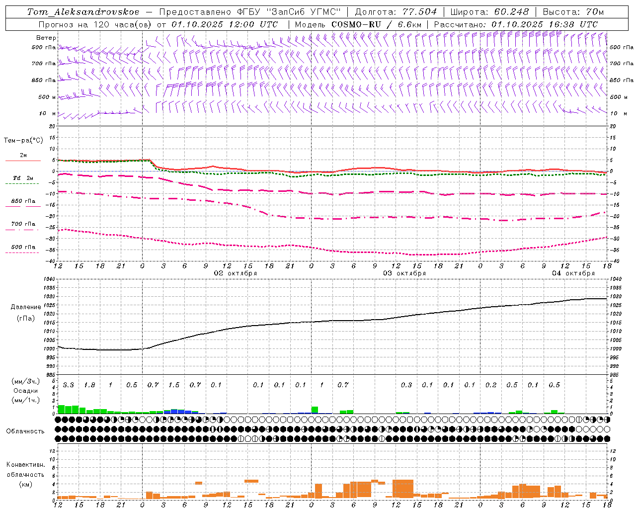636x509 pixels.
Task: Click the Ветер wind panel label
Action: (46, 38)
